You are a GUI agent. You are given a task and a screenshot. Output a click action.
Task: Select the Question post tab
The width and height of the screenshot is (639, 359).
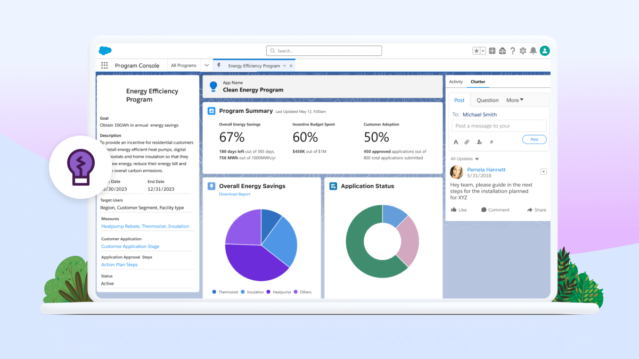[487, 100]
